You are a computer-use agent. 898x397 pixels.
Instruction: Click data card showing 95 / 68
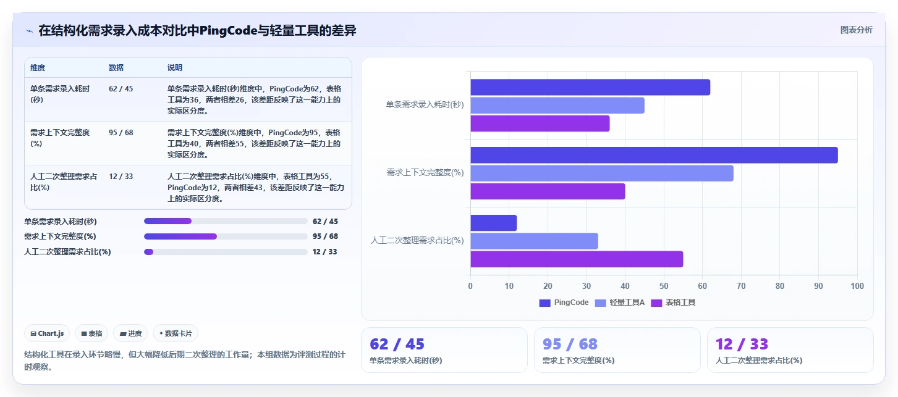click(x=617, y=350)
